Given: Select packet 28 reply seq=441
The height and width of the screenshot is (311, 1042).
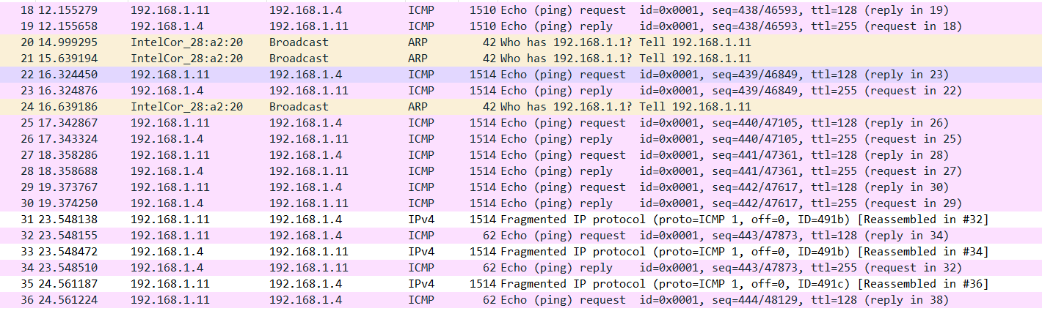Looking at the screenshot, I should pyautogui.click(x=514, y=171).
